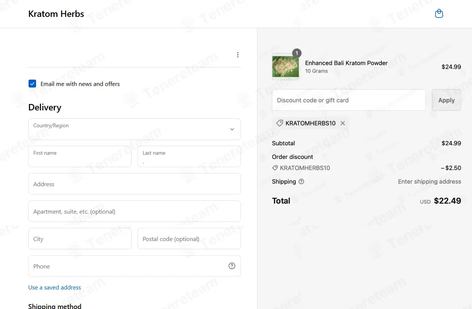Image resolution: width=472 pixels, height=309 pixels.
Task: Focus the Postal code field
Action: tap(189, 239)
